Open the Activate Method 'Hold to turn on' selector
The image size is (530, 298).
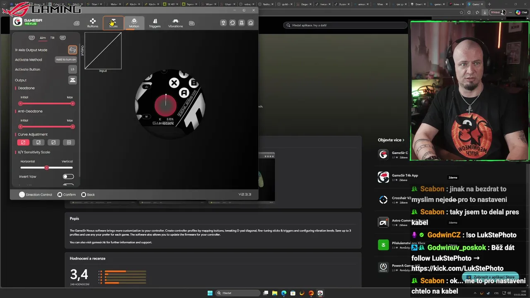tap(66, 60)
